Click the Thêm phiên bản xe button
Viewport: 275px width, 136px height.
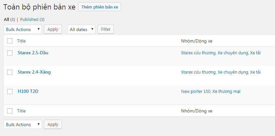click(100, 7)
